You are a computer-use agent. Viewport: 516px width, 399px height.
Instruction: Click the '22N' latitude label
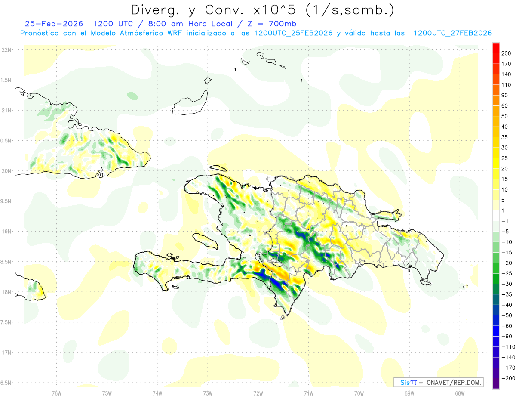(x=6, y=50)
